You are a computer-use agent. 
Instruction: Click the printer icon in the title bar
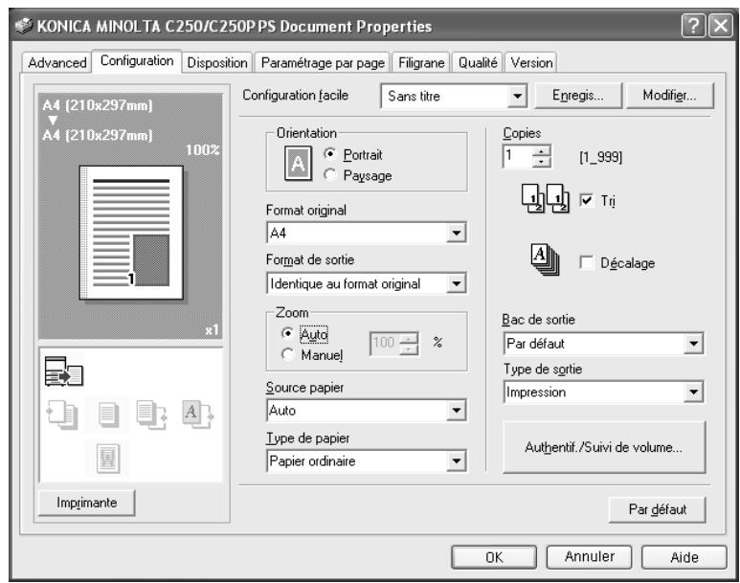click(24, 26)
